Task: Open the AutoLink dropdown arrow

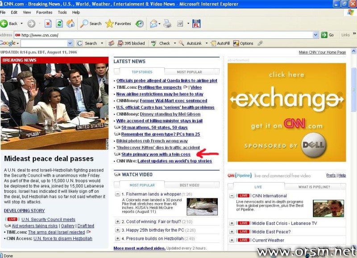Action: (x=207, y=43)
